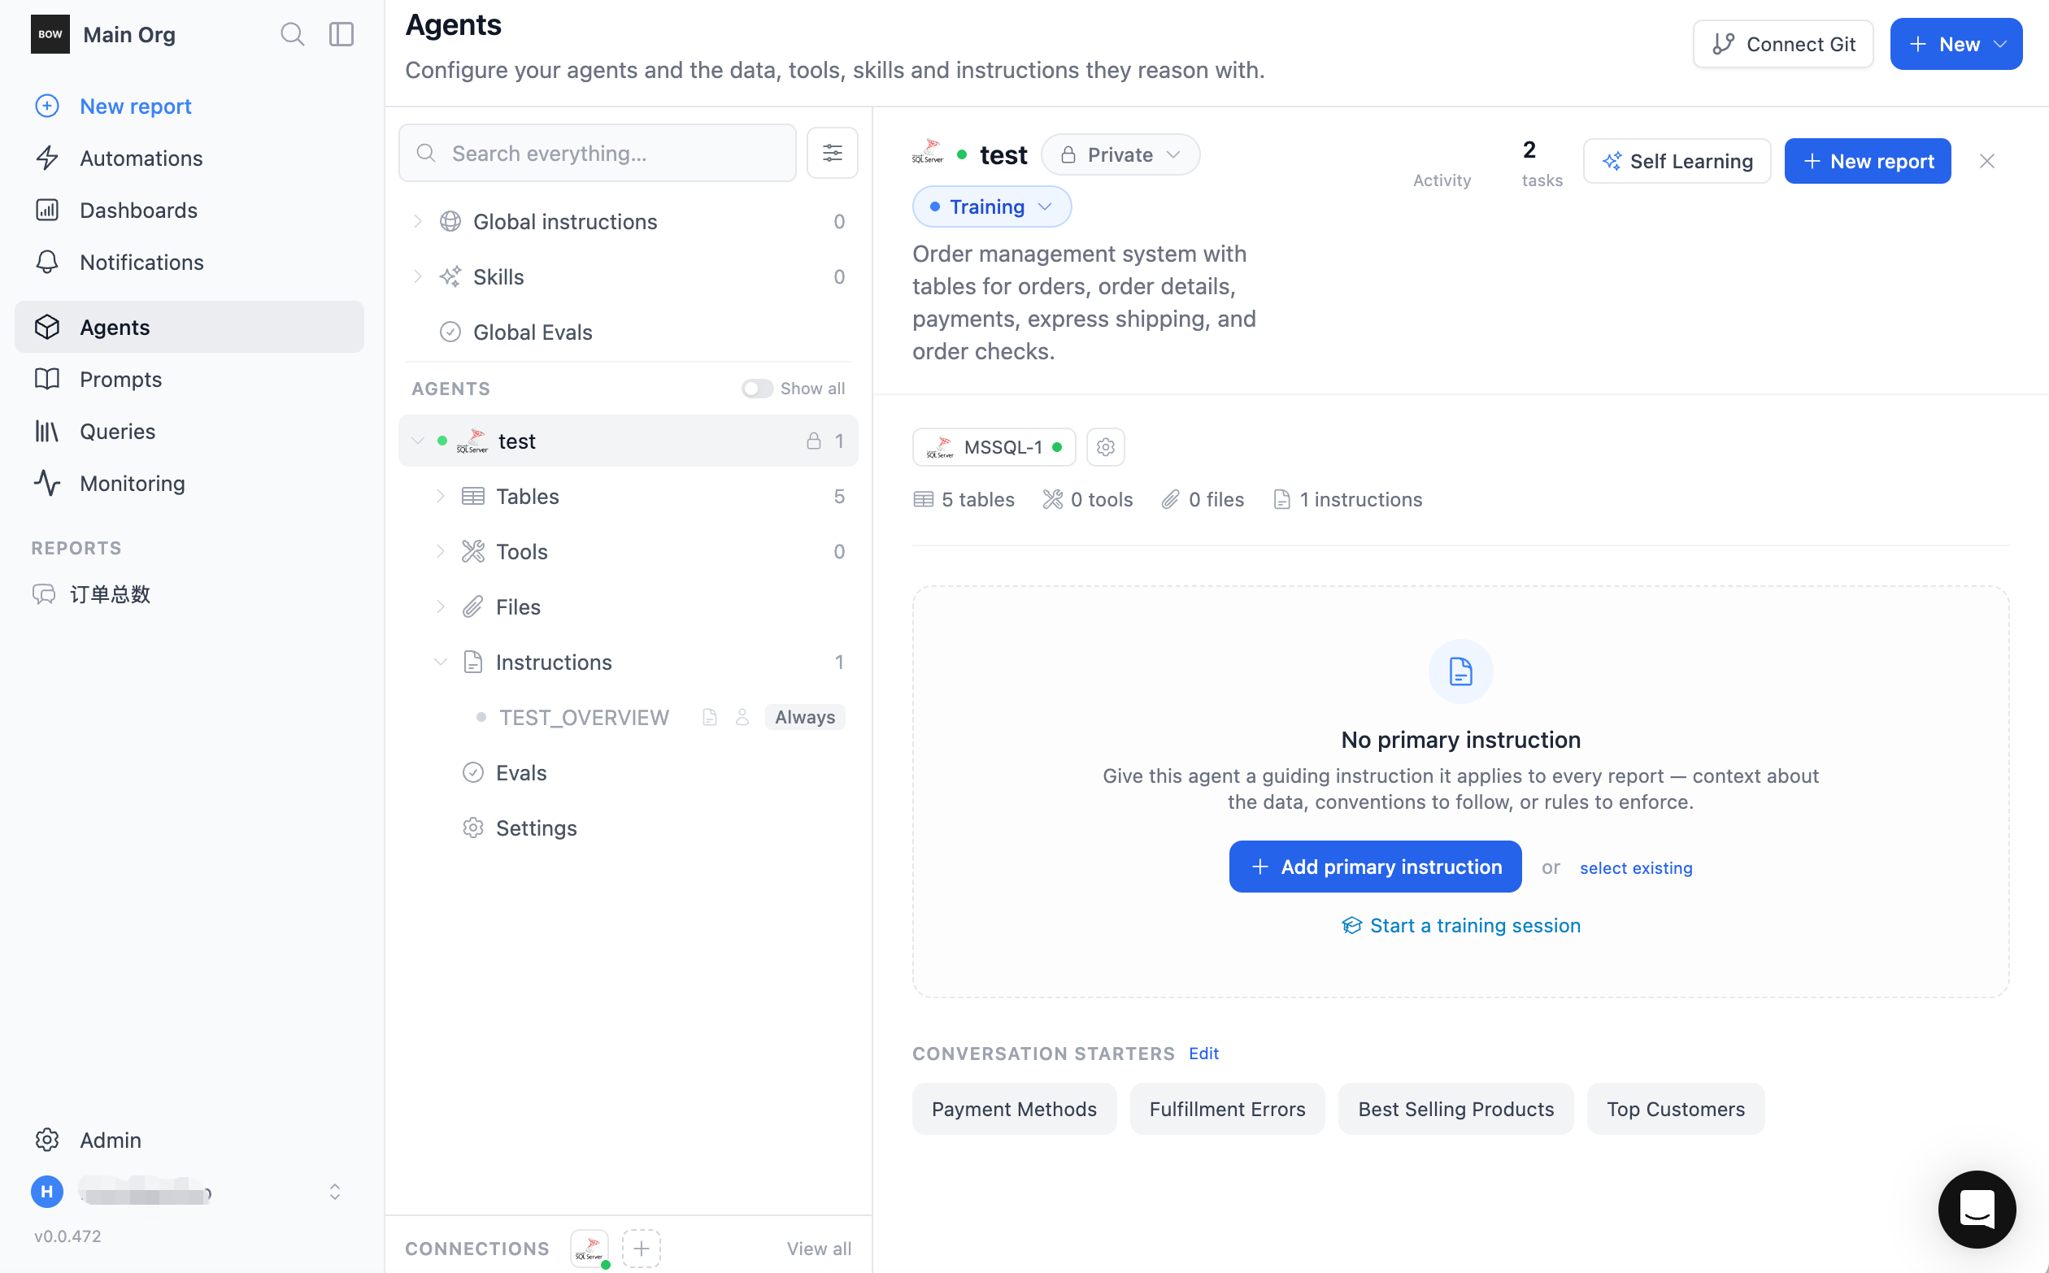
Task: Open the Private visibility dropdown
Action: coord(1120,155)
